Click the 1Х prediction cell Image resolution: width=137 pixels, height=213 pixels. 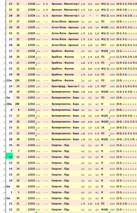pyautogui.click(x=103, y=127)
